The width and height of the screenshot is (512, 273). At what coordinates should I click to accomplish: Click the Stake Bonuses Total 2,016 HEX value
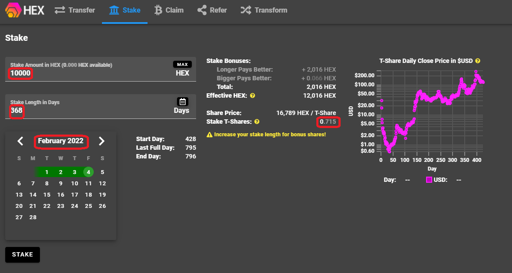(321, 87)
